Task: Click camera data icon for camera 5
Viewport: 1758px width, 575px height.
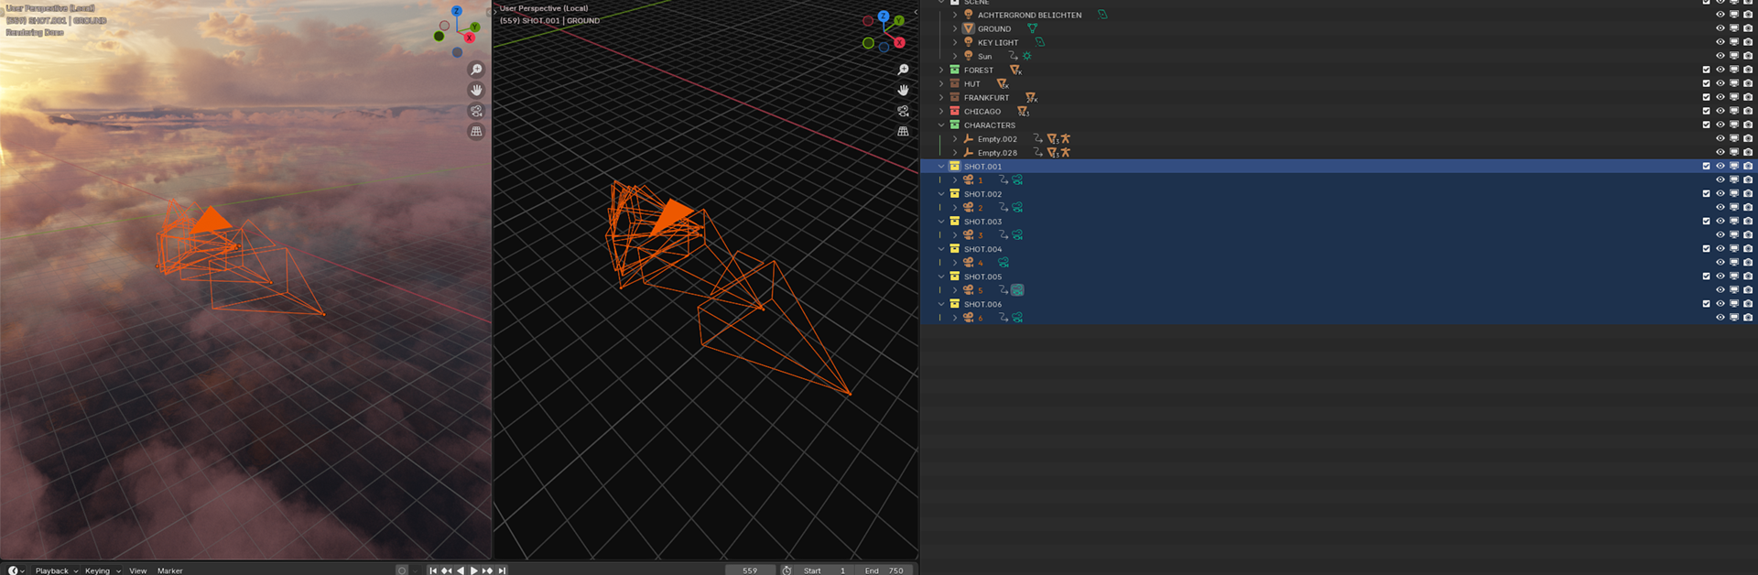Action: [1017, 290]
